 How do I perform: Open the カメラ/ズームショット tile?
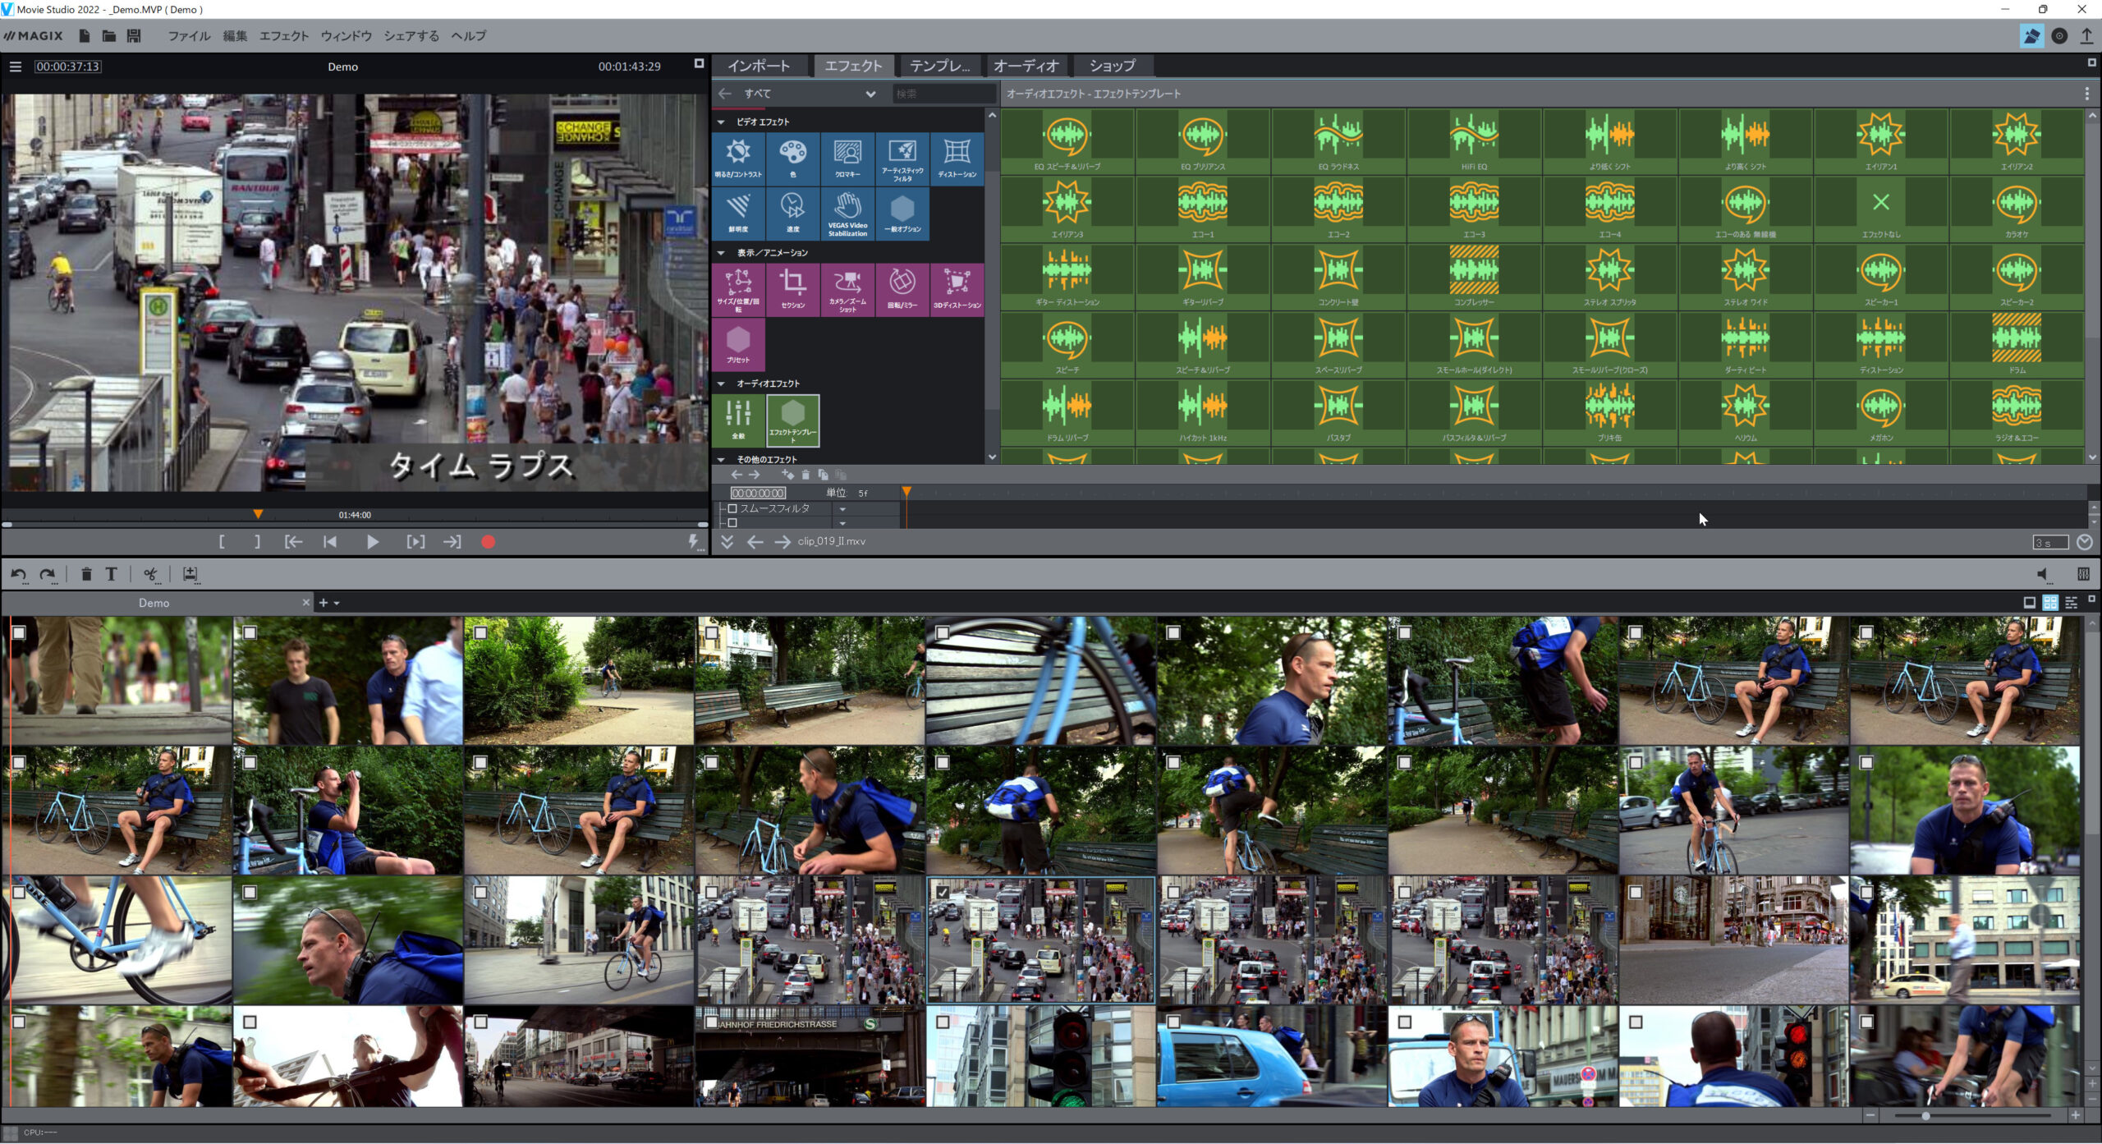click(x=847, y=290)
